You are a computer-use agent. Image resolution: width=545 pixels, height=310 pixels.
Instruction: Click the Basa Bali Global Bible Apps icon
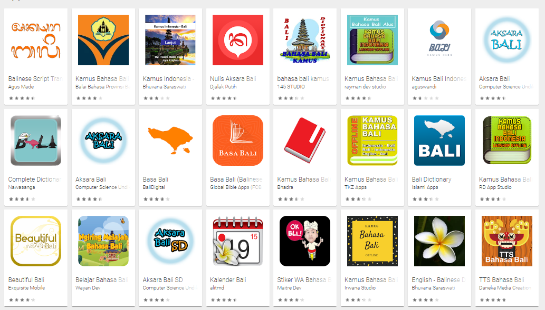tap(238, 141)
